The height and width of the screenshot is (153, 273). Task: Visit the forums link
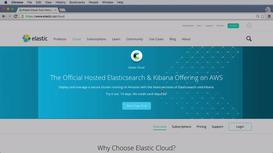(x=220, y=26)
